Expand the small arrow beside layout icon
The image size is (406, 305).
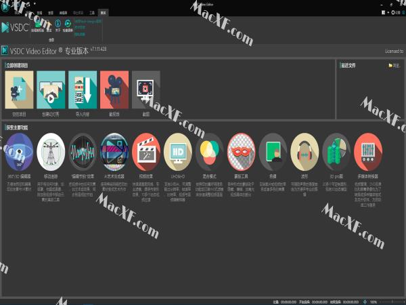pos(388,12)
